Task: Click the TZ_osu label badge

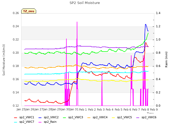Action: pyautogui.click(x=29, y=11)
